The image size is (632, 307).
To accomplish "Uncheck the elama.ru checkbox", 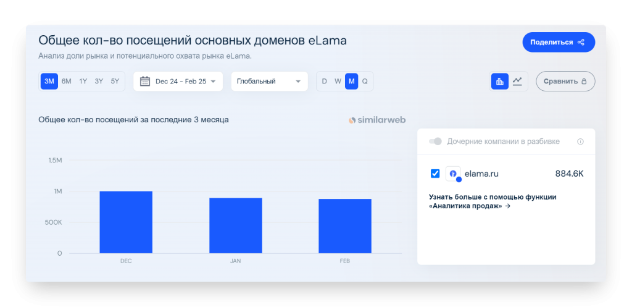I will [435, 174].
